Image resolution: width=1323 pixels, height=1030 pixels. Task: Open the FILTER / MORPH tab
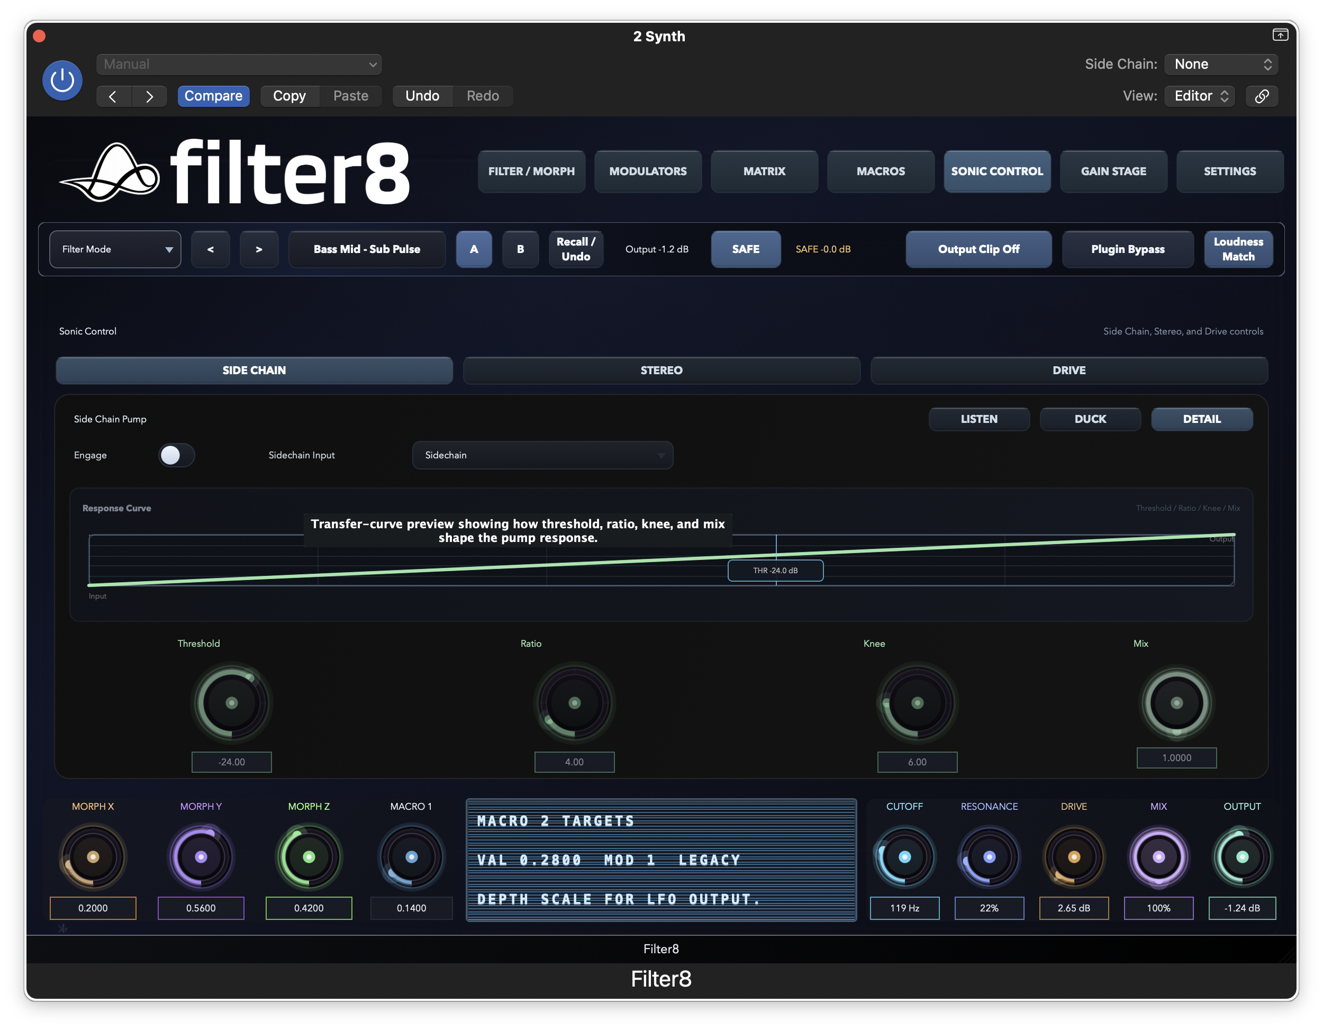(x=531, y=171)
